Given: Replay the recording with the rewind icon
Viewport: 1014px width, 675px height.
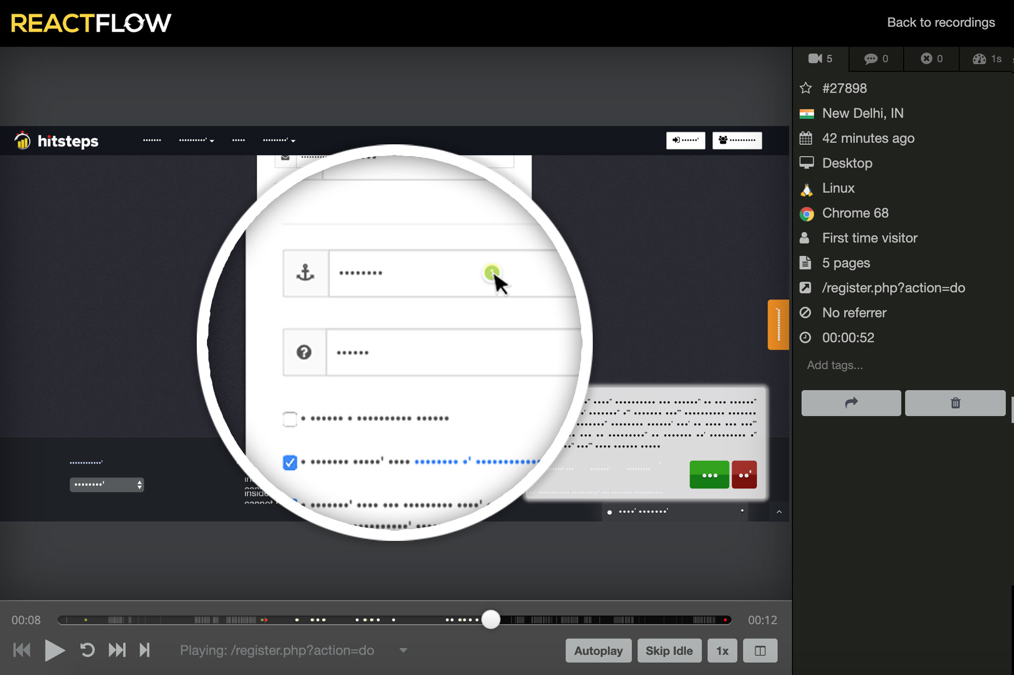Looking at the screenshot, I should tap(87, 650).
